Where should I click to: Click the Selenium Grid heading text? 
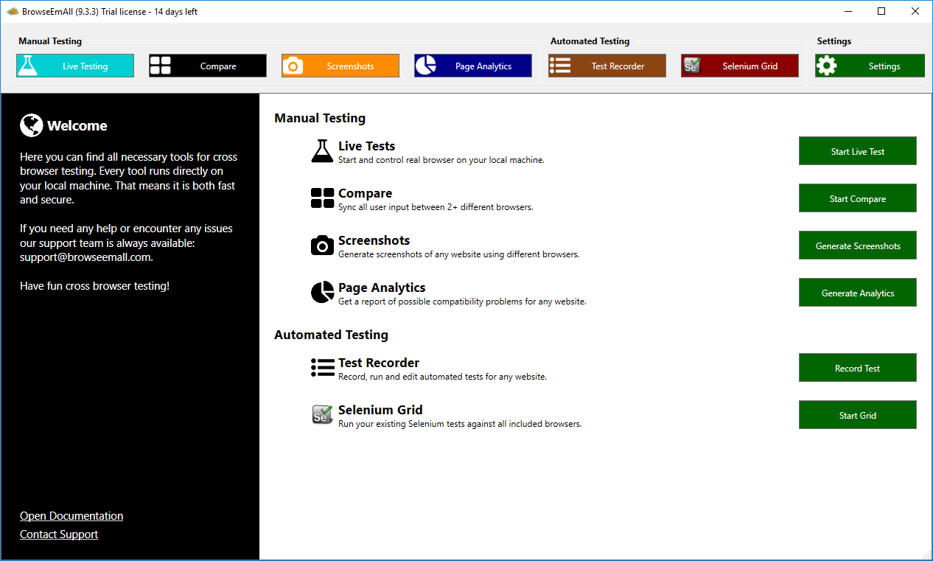380,410
